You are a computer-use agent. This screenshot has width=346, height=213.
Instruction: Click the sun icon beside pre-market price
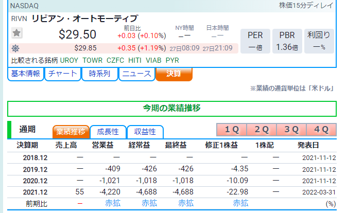click(x=15, y=48)
